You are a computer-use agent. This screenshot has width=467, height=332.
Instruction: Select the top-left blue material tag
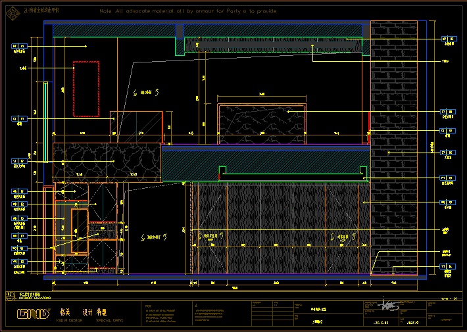pyautogui.click(x=19, y=47)
